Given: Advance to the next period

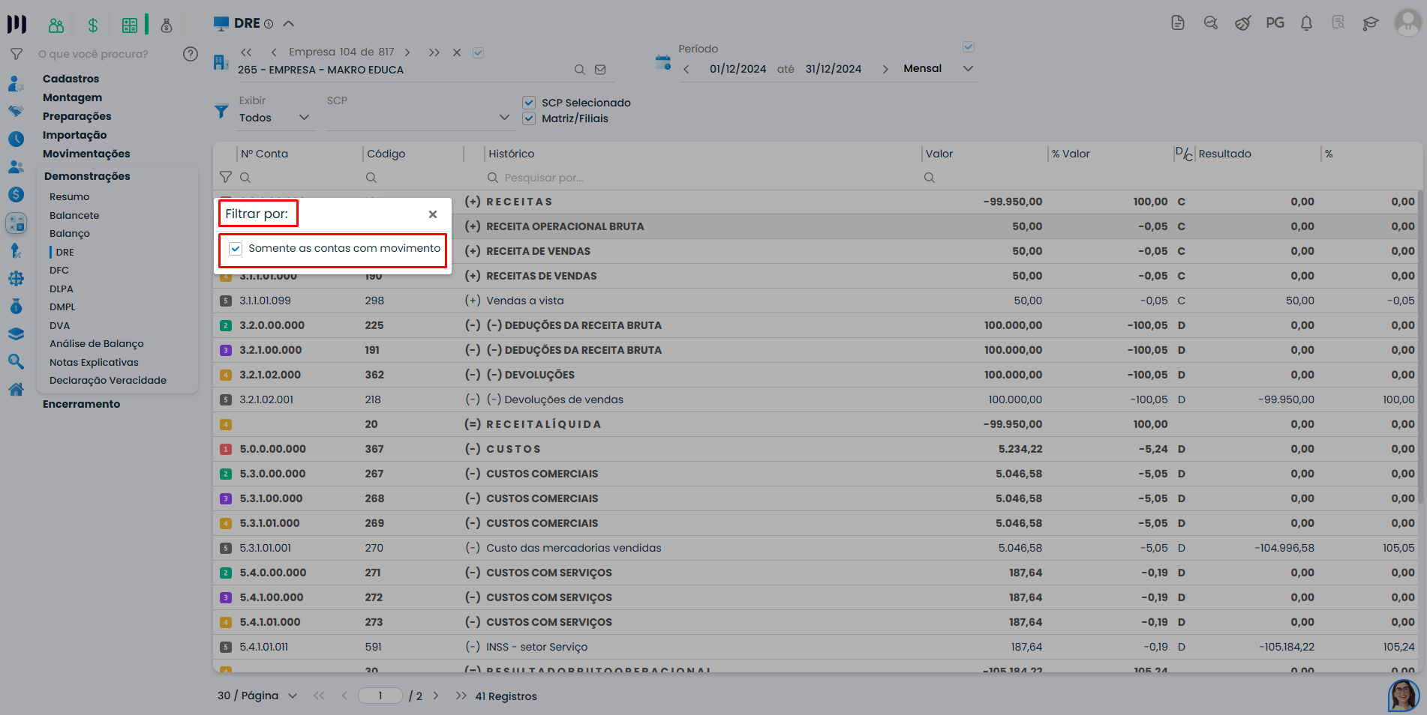Looking at the screenshot, I should [x=885, y=69].
